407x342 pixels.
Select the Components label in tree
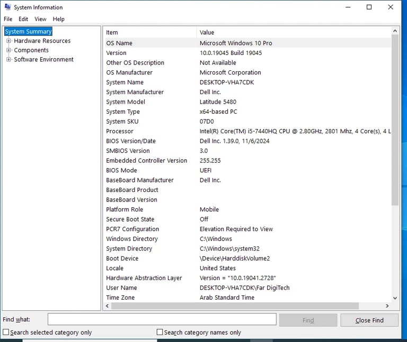[x=31, y=50]
